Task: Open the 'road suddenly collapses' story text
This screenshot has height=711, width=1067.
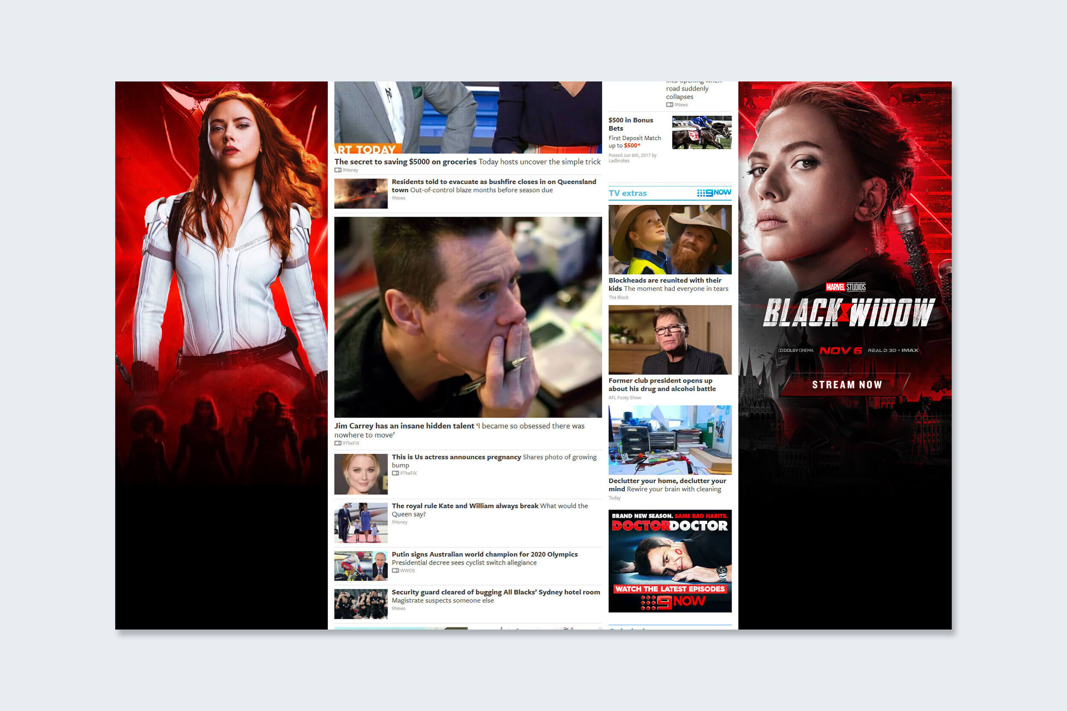Action: (x=687, y=93)
